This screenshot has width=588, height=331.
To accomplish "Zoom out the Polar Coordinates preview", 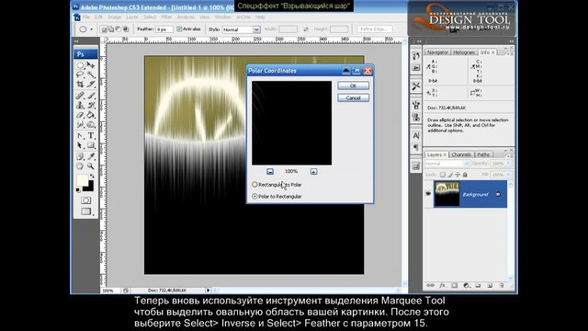I will point(270,172).
